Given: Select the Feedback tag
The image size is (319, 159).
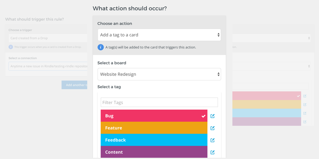Looking at the screenshot, I should [x=154, y=140].
